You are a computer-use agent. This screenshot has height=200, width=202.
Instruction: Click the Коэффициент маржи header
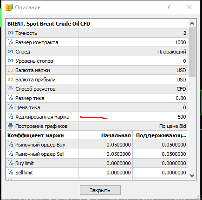pyautogui.click(x=36, y=135)
